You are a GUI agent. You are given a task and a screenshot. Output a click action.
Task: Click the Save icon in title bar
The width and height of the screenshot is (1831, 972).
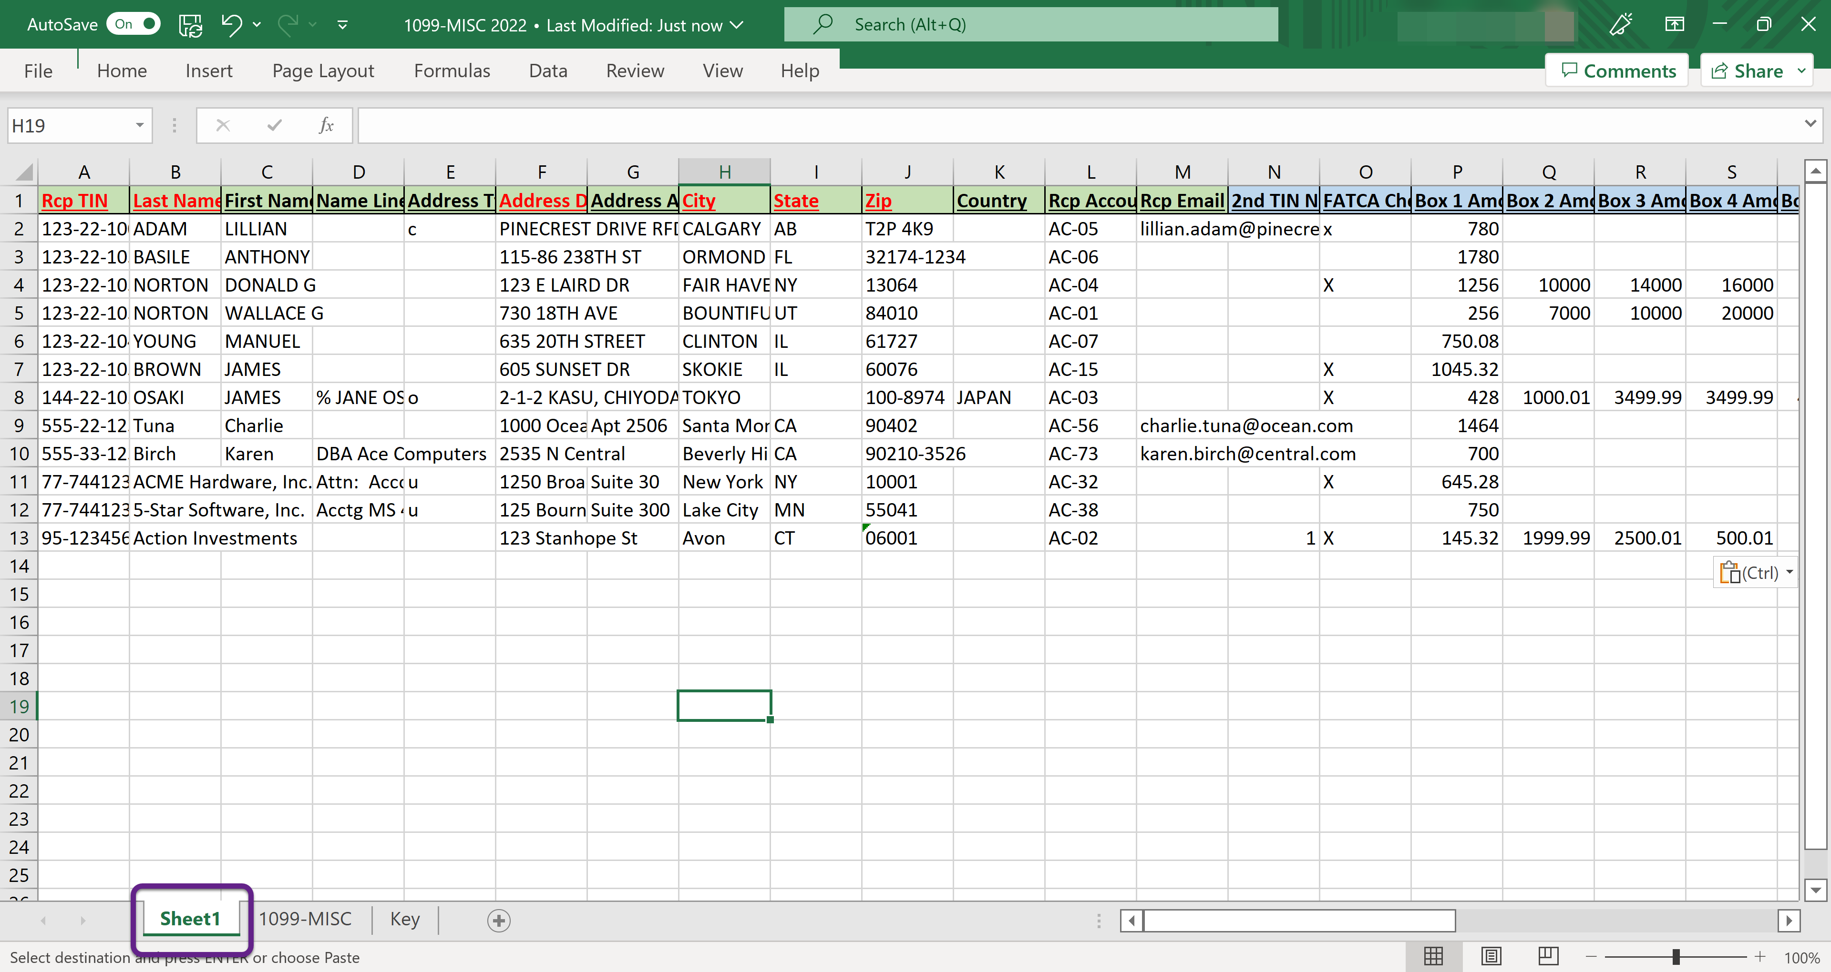[x=190, y=25]
